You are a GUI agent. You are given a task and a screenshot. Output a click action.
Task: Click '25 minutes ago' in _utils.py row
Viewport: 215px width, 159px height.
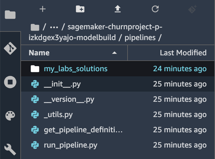point(180,114)
